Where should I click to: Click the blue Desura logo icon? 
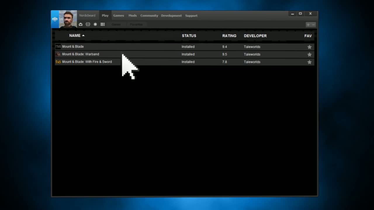pos(55,19)
